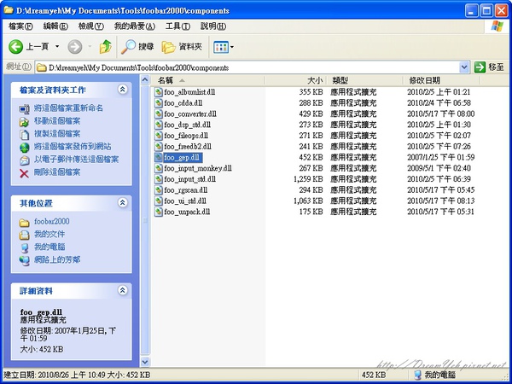Collapse the 詳細資料 panel
Image resolution: width=512 pixels, height=384 pixels.
point(122,290)
